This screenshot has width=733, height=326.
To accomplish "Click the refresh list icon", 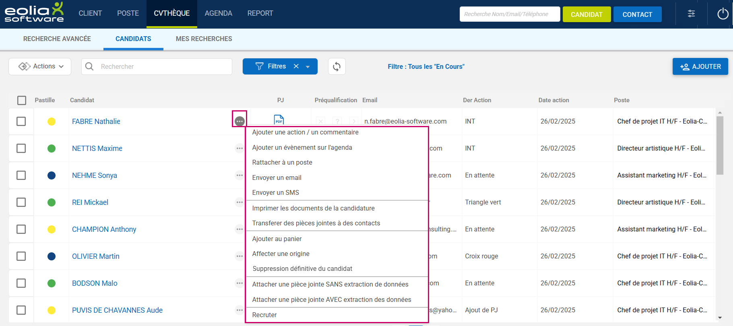I will coord(337,66).
